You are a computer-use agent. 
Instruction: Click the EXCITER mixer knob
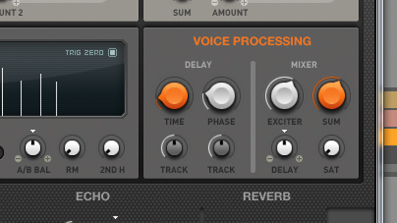coord(284,95)
